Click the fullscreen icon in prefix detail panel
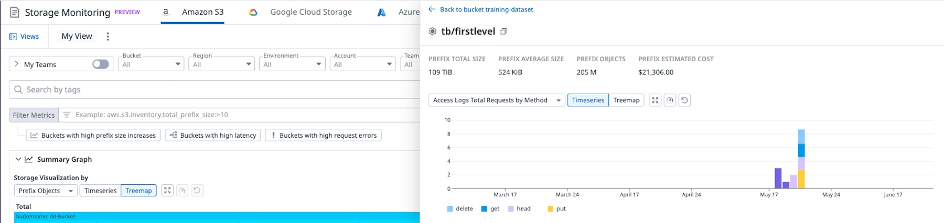Viewport: 944px width, 223px height. pyautogui.click(x=655, y=100)
